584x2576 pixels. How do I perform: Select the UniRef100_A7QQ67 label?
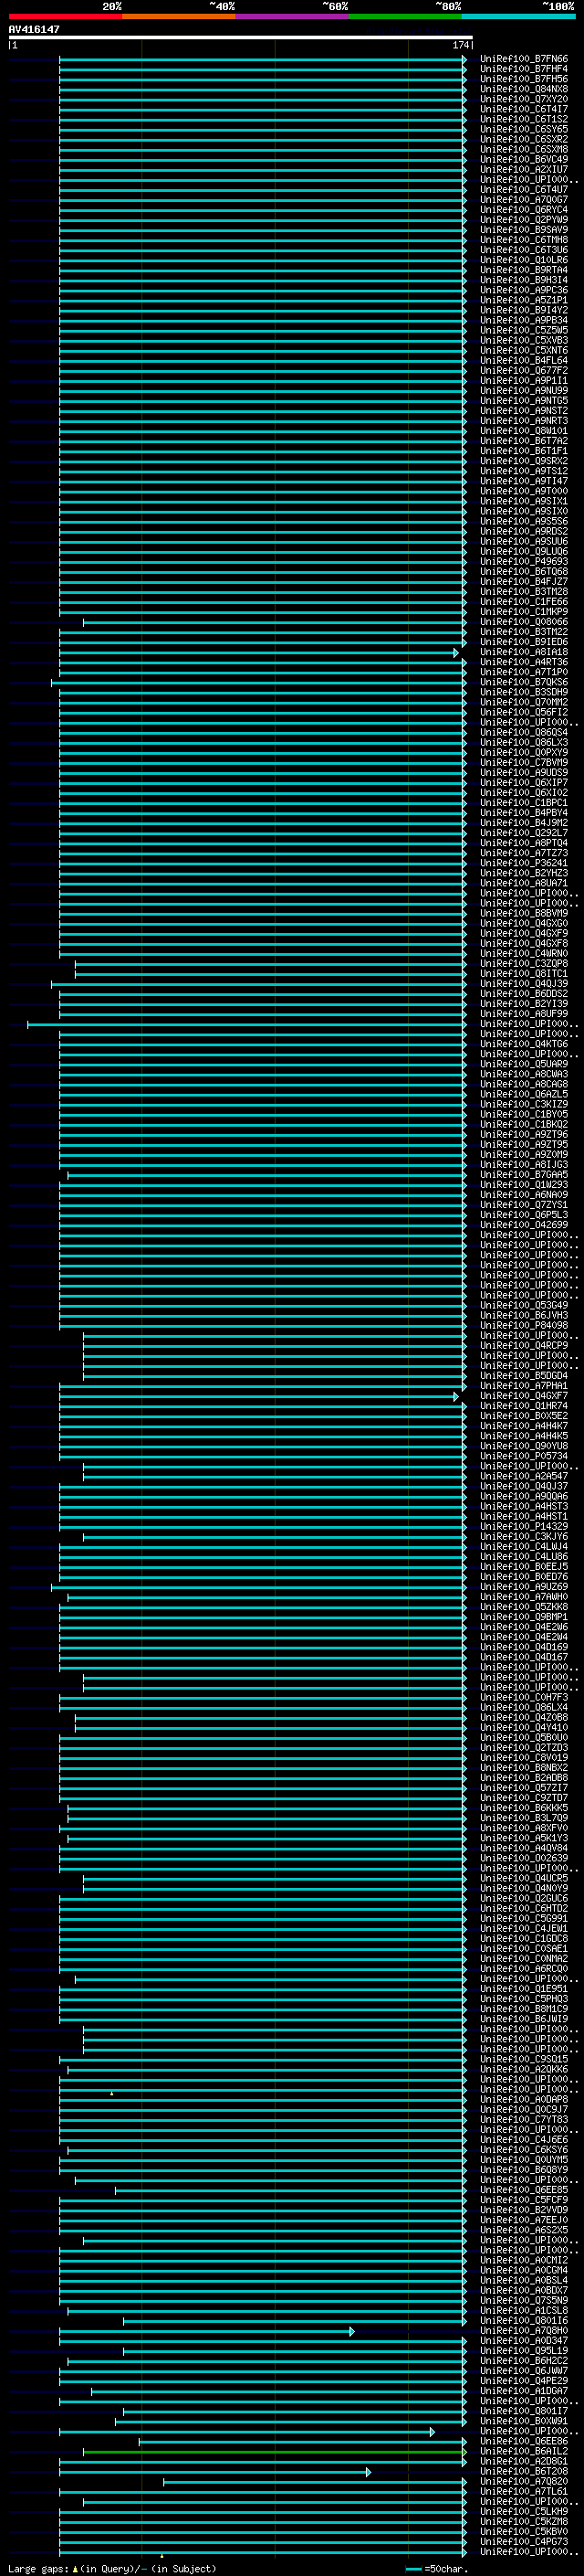coord(523,199)
